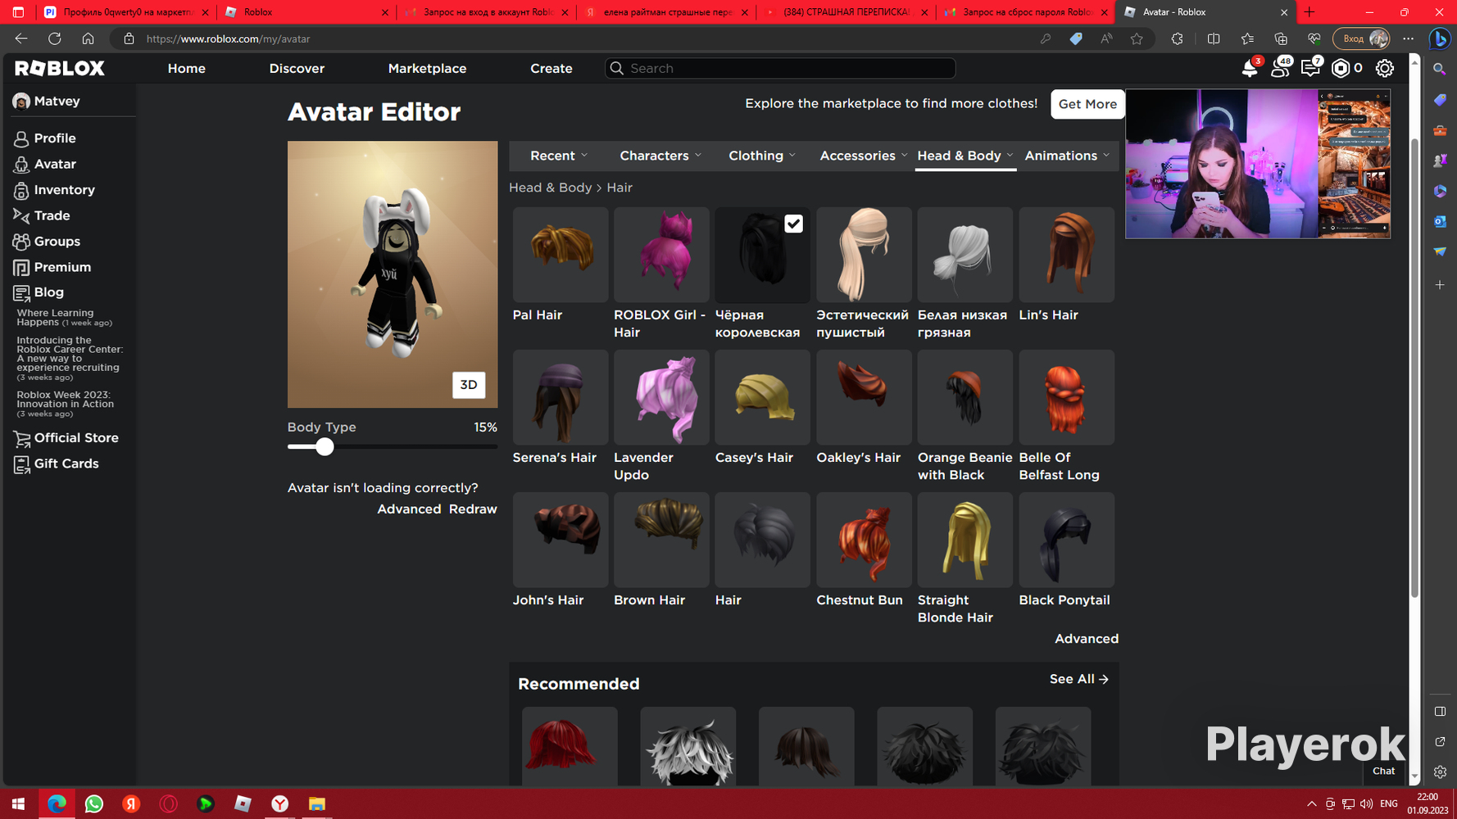Open the Windows Start menu

click(x=19, y=804)
